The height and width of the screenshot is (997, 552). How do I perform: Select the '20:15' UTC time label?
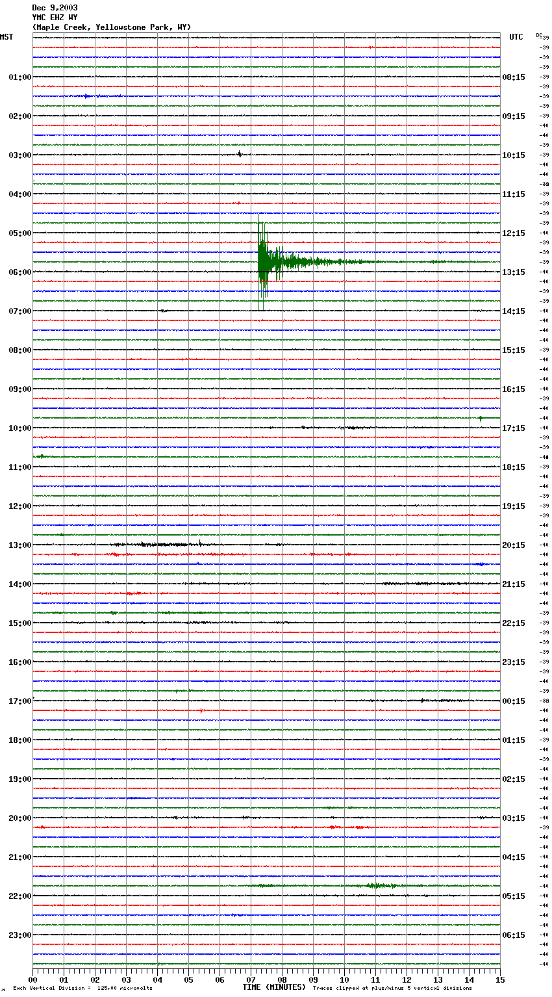pyautogui.click(x=514, y=545)
